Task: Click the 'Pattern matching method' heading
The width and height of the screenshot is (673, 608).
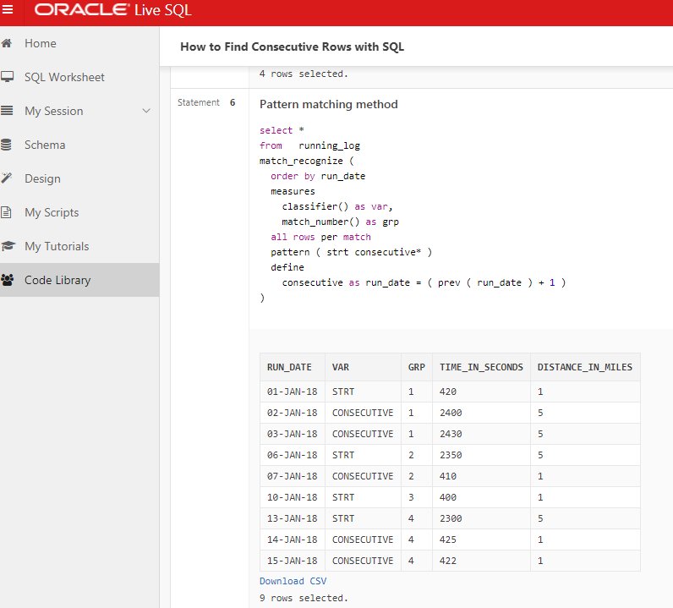Action: tap(328, 104)
